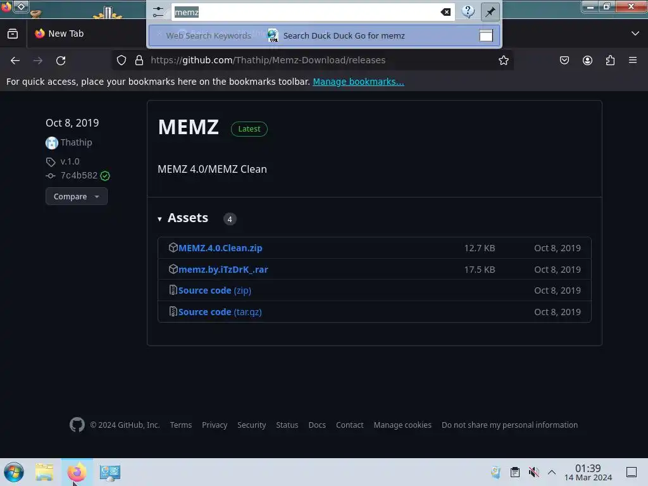Switch to the New Tab tab
The width and height of the screenshot is (648, 486).
[x=59, y=34]
